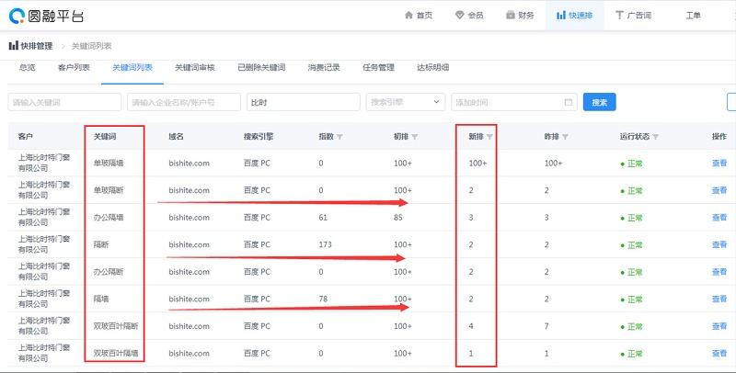Viewport: 736px width, 373px height.
Task: Filter the 指数 column
Action: [x=340, y=137]
